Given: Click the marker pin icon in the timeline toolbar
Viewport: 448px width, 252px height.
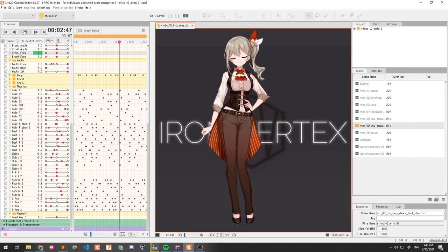Looking at the screenshot, I should [x=58, y=41].
